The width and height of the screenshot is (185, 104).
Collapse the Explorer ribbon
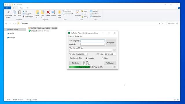coord(176,8)
